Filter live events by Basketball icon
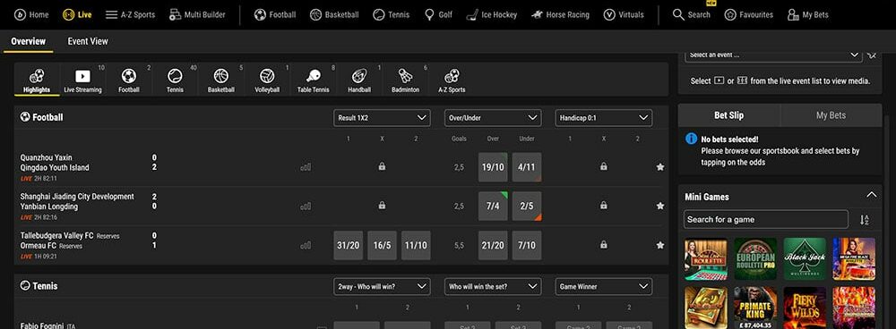 [x=221, y=80]
